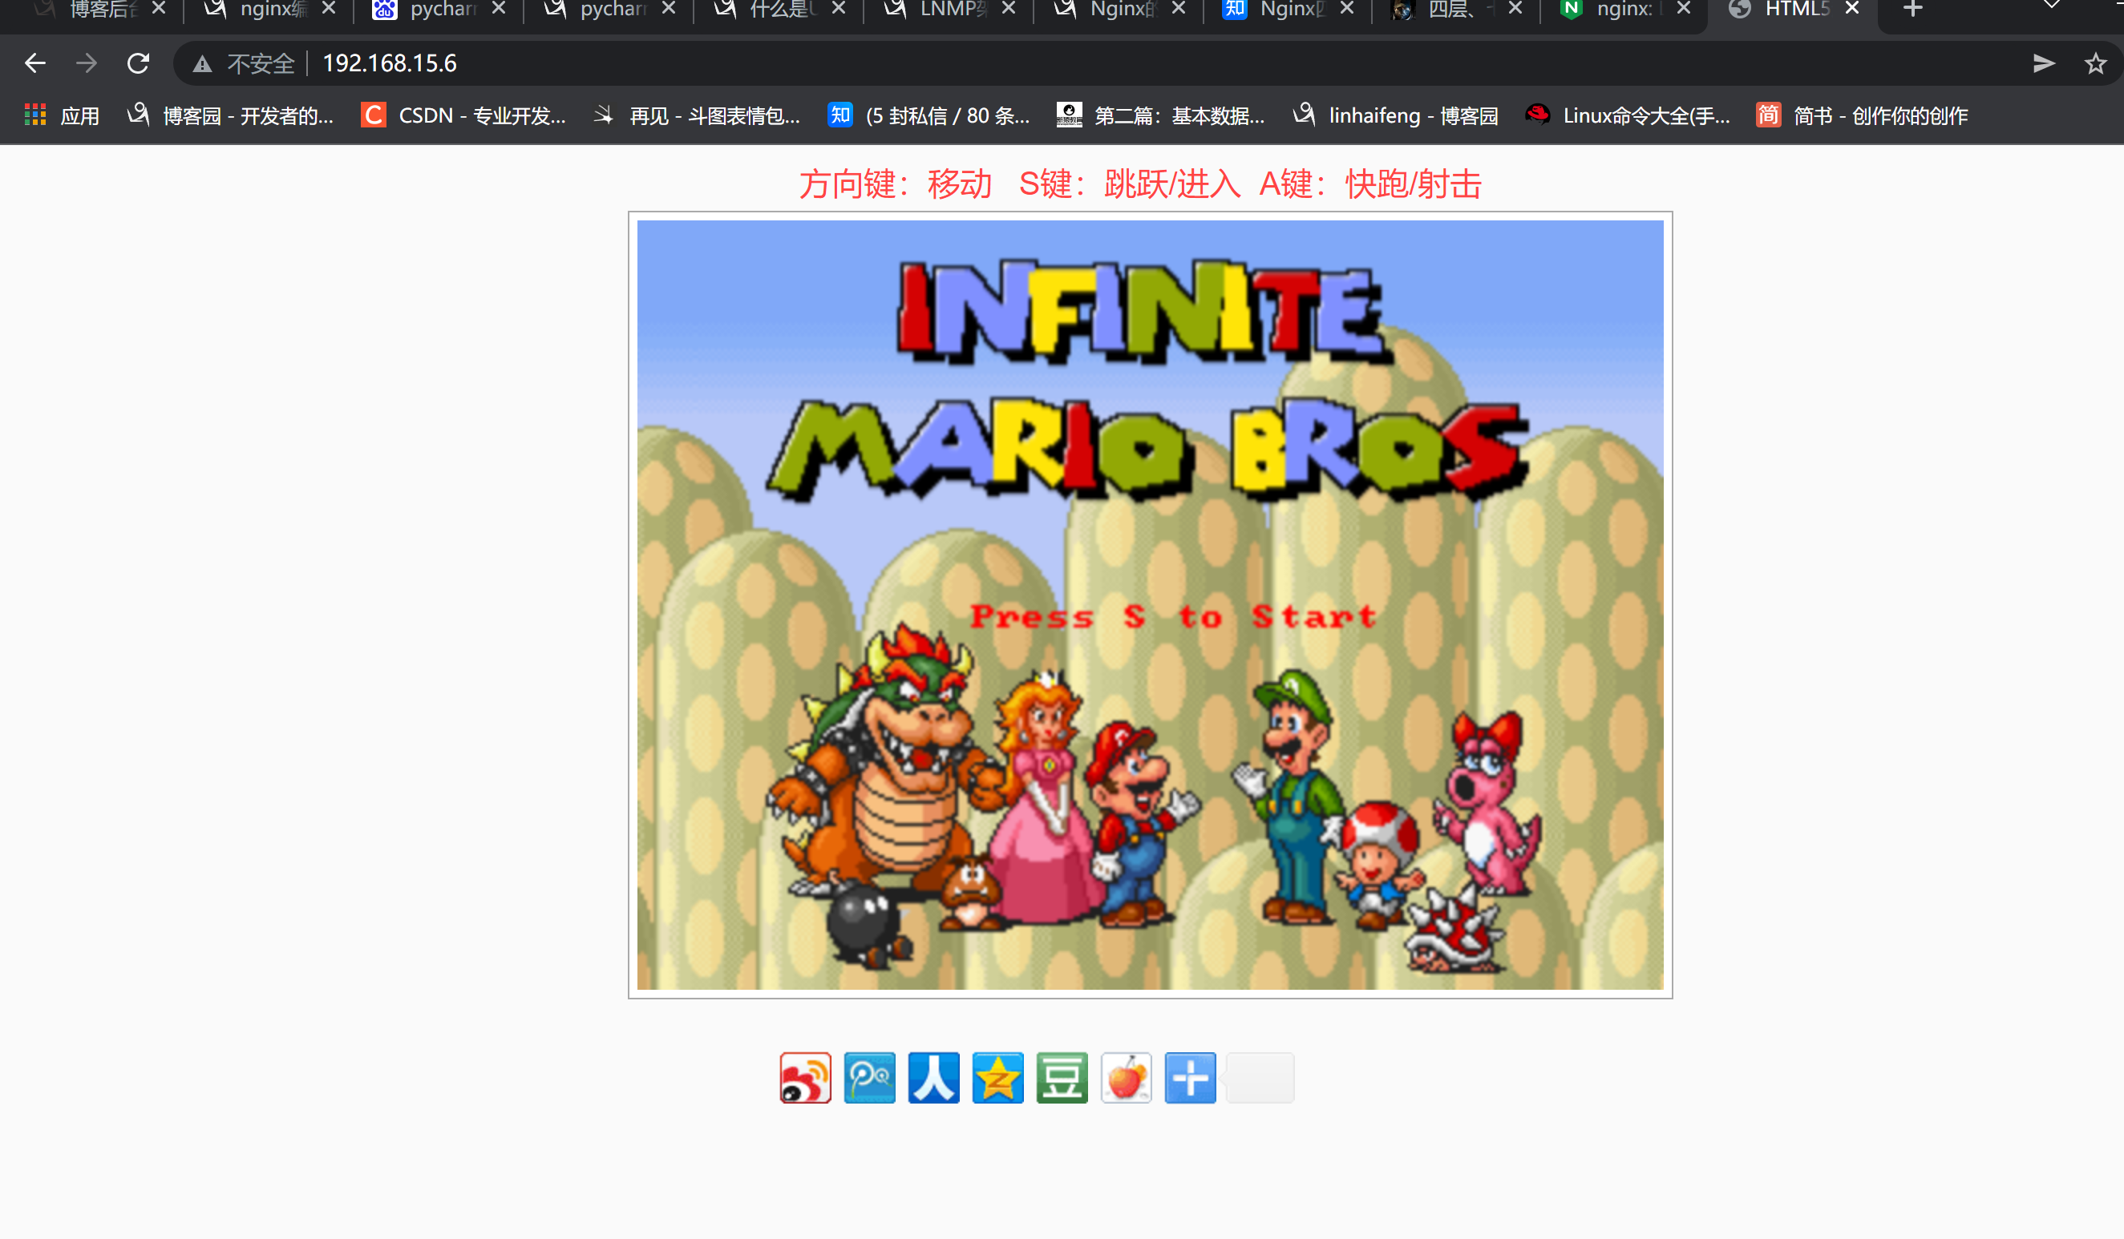2124x1239 pixels.
Task: Click the Infinite Mario Bros game canvas
Action: [1150, 605]
